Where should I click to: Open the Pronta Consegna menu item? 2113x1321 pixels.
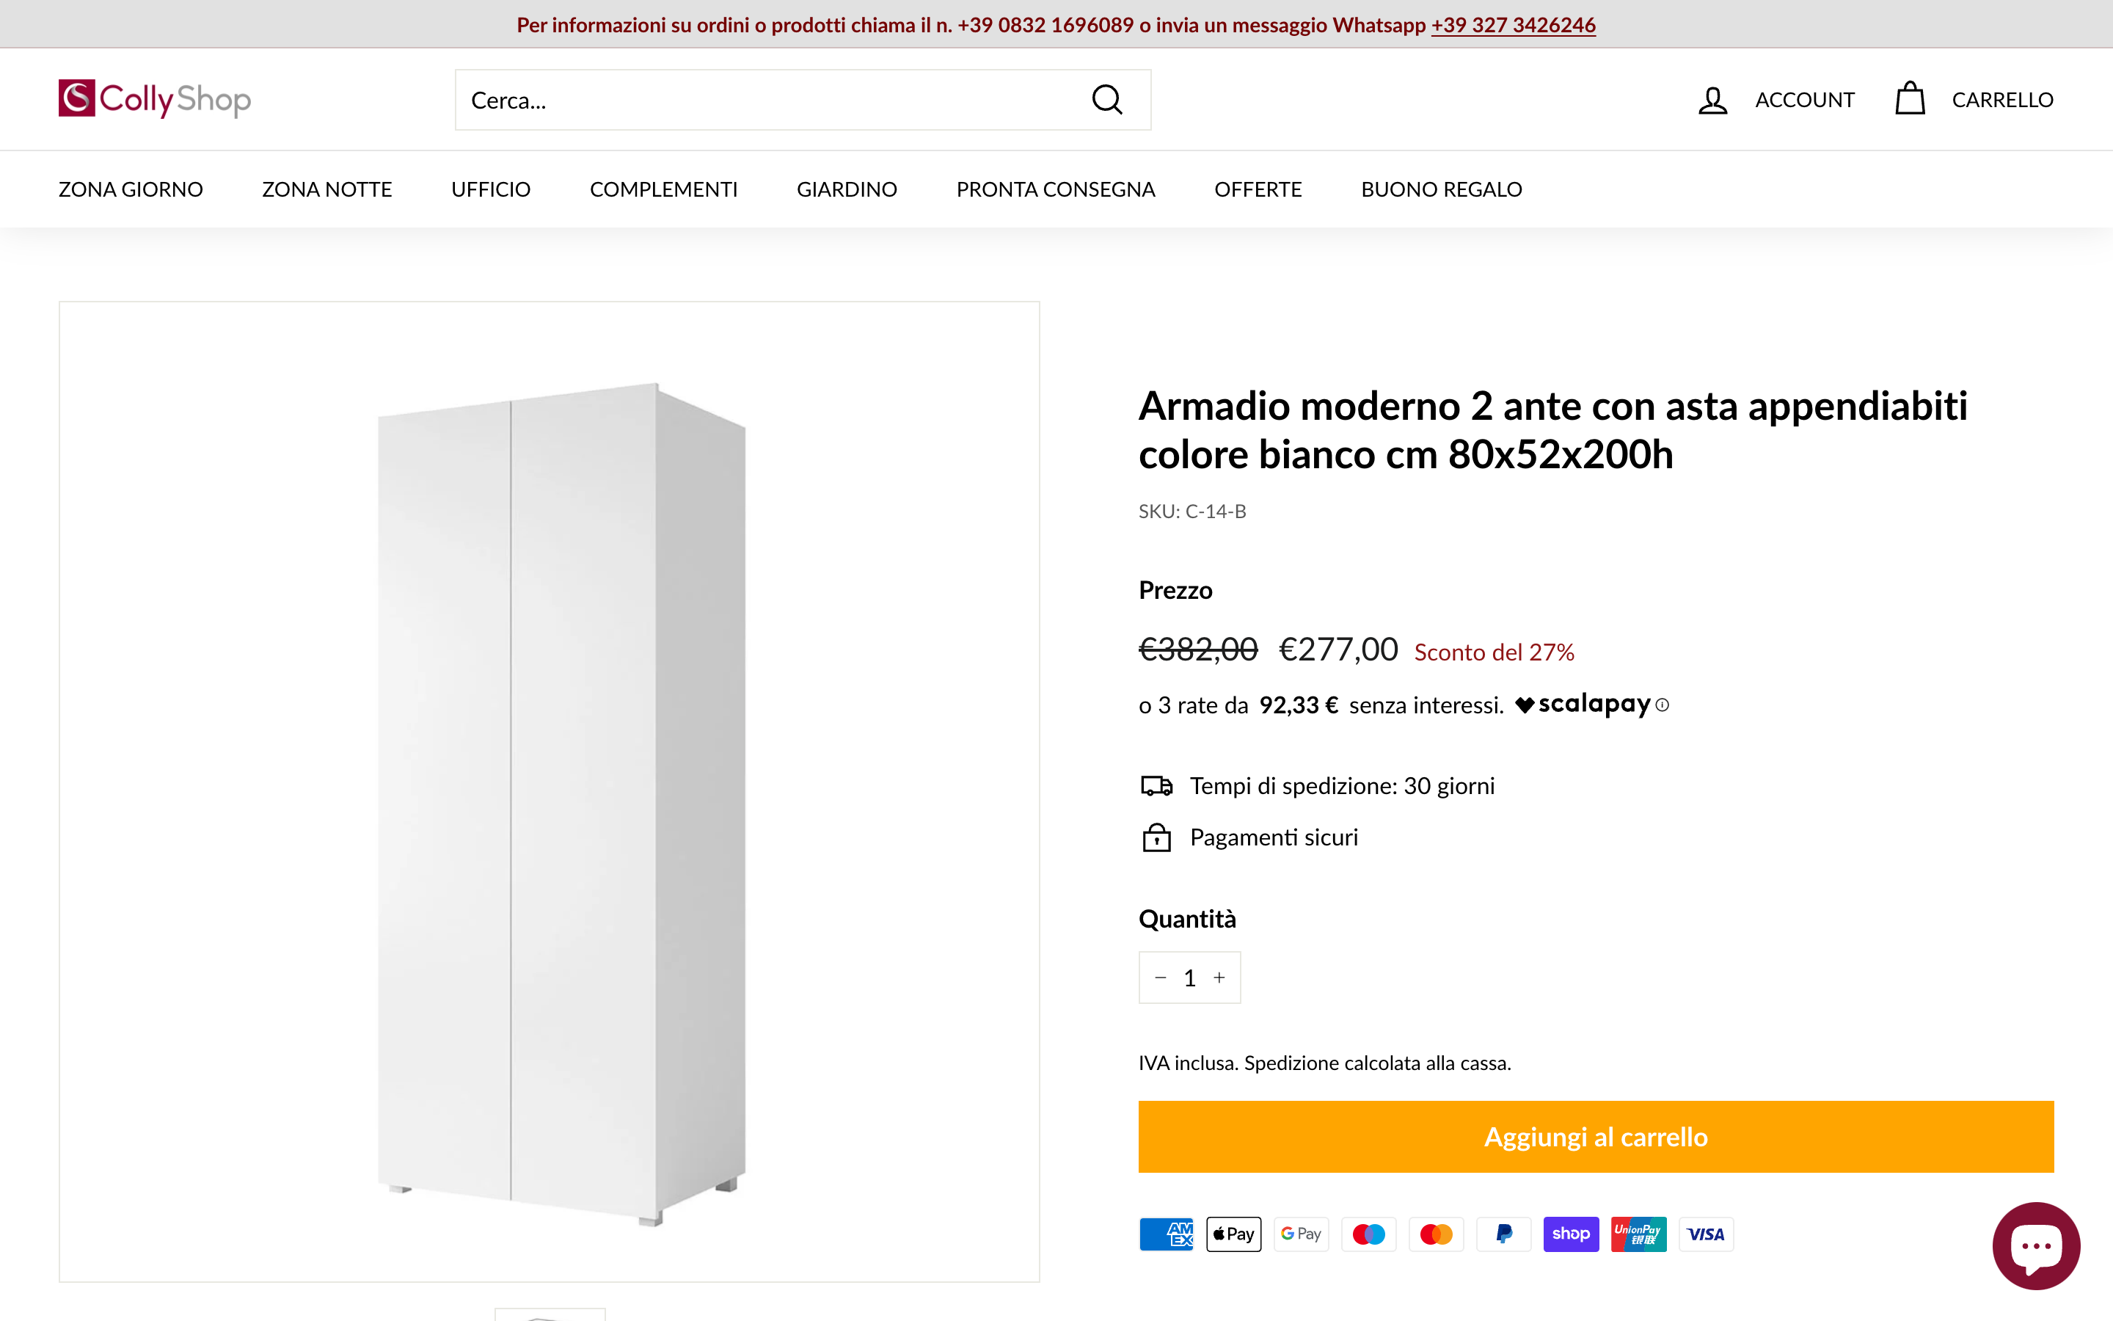pos(1055,189)
